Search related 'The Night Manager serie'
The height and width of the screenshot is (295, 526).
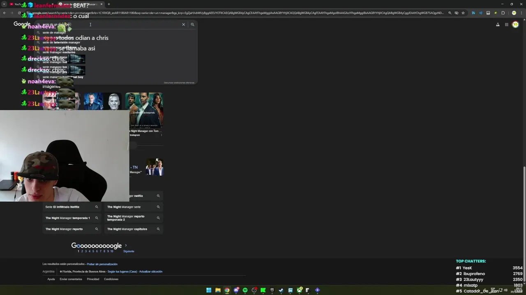[x=134, y=207]
